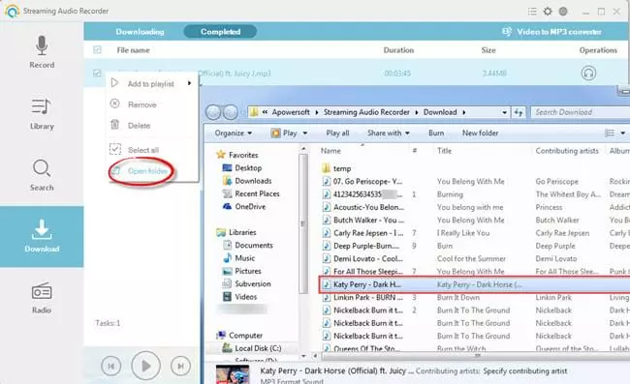The width and height of the screenshot is (630, 384).
Task: Sort by the Name column header
Action: 331,151
